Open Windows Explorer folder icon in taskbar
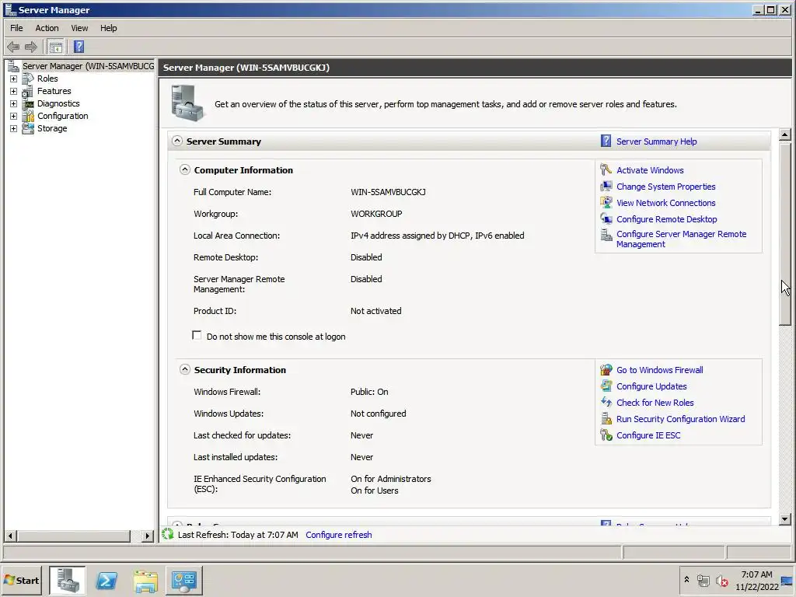 [145, 580]
